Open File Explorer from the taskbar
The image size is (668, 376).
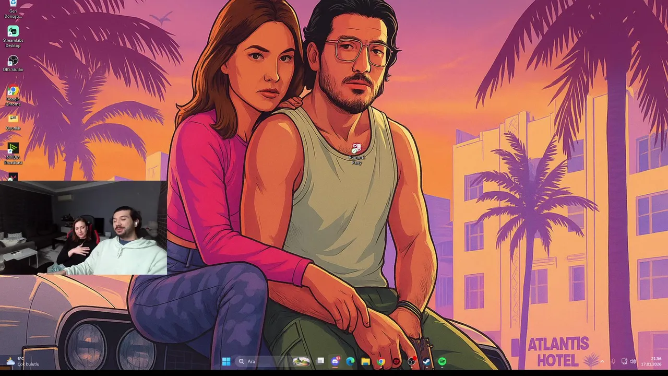(x=365, y=361)
